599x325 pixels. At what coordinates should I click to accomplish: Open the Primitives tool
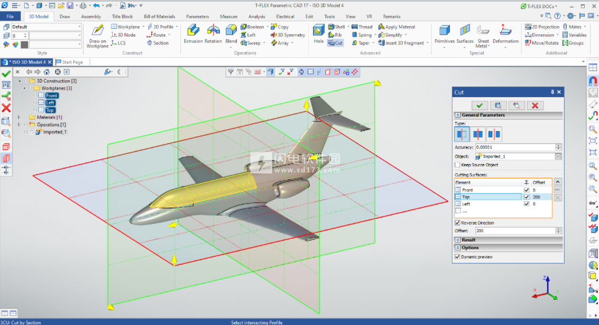tap(444, 34)
